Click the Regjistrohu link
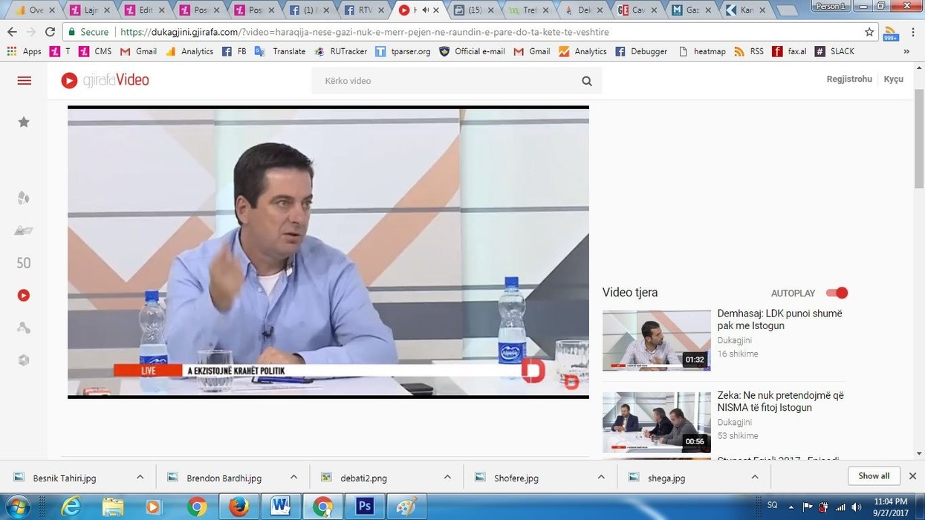925x520 pixels. (849, 79)
